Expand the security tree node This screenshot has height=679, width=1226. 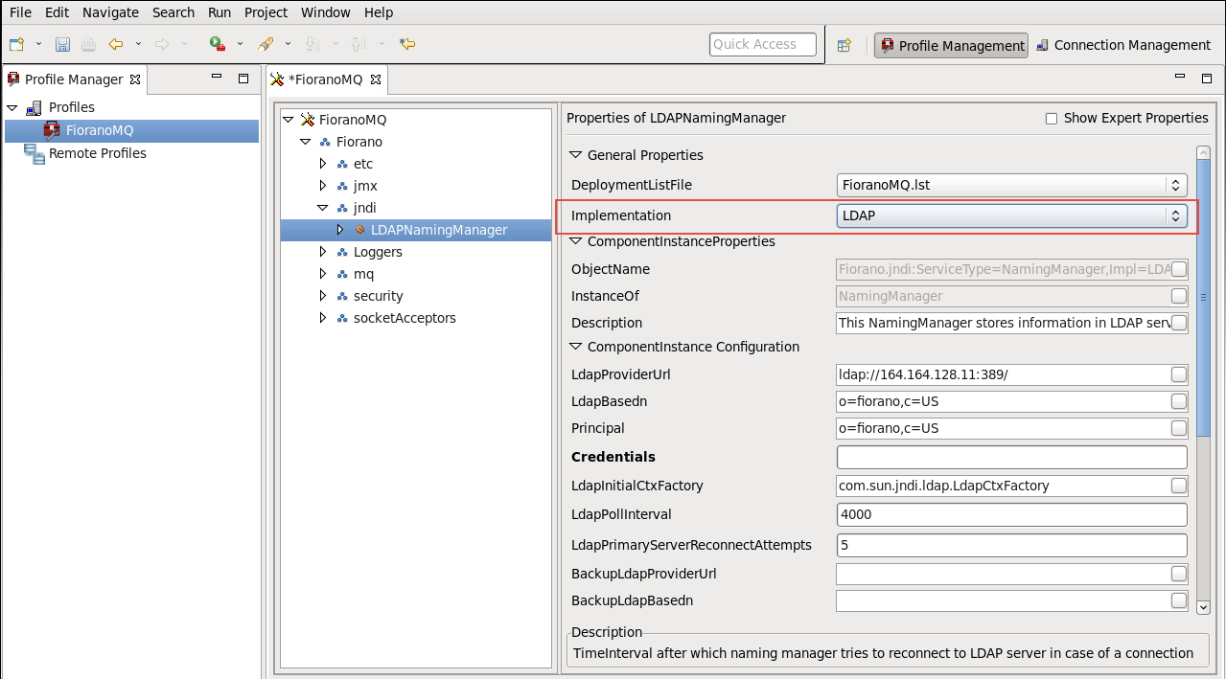tap(323, 296)
